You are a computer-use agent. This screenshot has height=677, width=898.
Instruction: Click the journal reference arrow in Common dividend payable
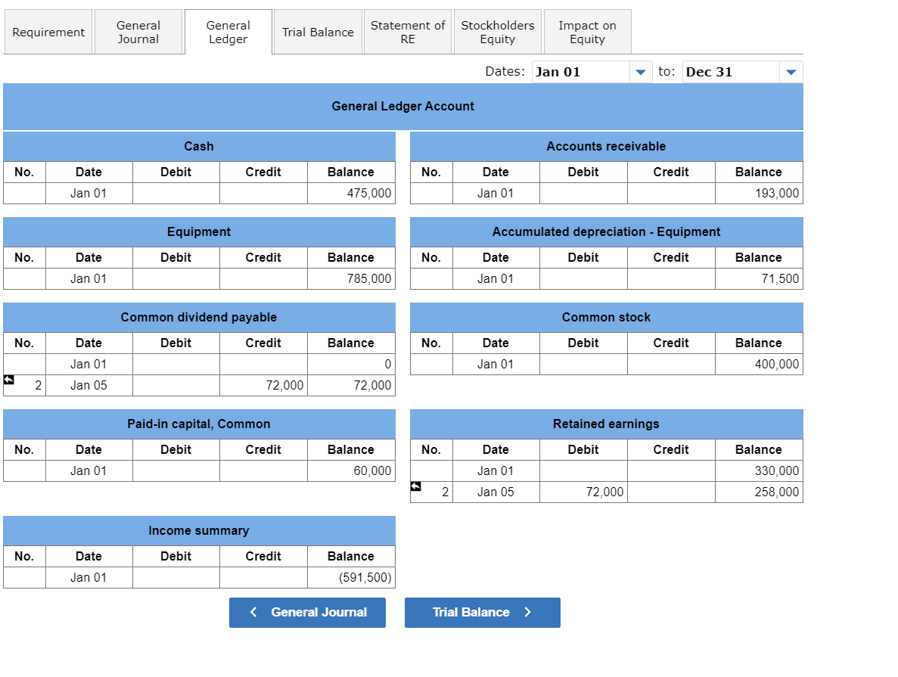pyautogui.click(x=8, y=379)
